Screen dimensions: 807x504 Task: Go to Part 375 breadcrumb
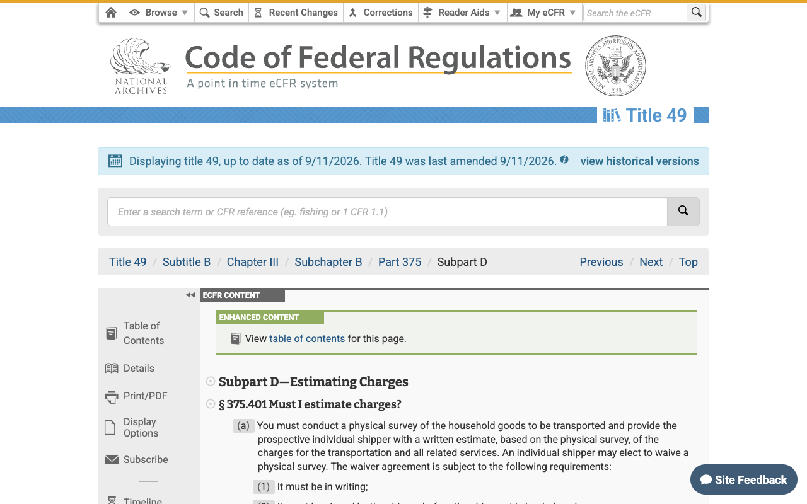[x=400, y=262]
